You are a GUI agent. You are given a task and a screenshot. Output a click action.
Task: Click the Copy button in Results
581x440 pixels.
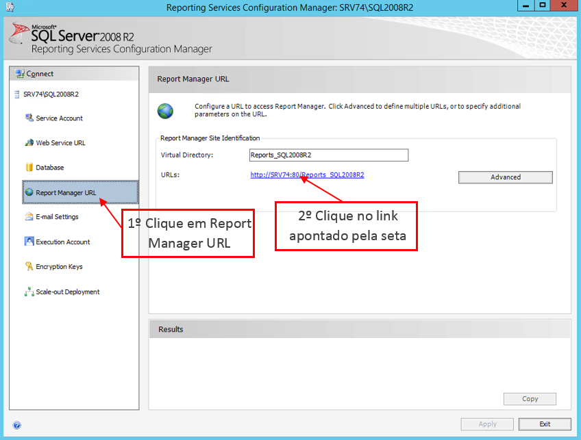pos(530,399)
